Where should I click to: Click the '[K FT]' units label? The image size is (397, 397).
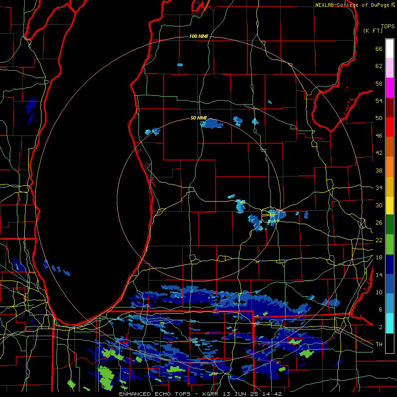click(373, 30)
